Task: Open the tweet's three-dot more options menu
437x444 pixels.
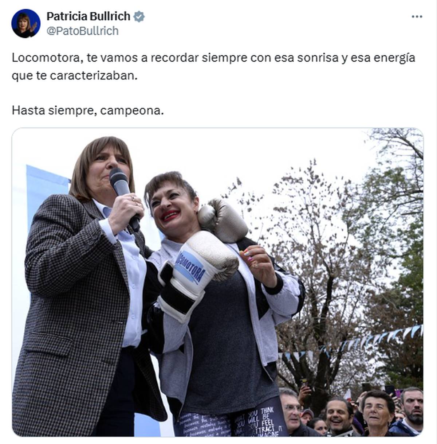Action: pyautogui.click(x=417, y=17)
